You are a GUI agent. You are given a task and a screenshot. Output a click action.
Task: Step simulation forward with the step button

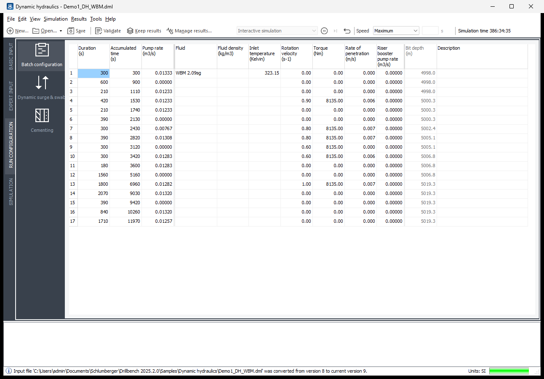336,31
